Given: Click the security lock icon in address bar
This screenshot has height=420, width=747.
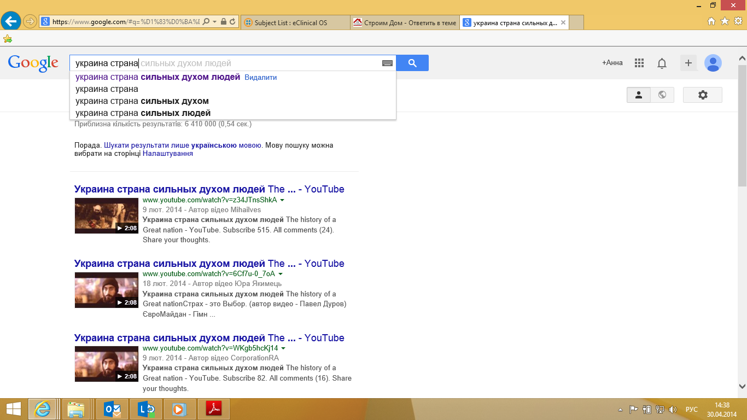Looking at the screenshot, I should 223,22.
